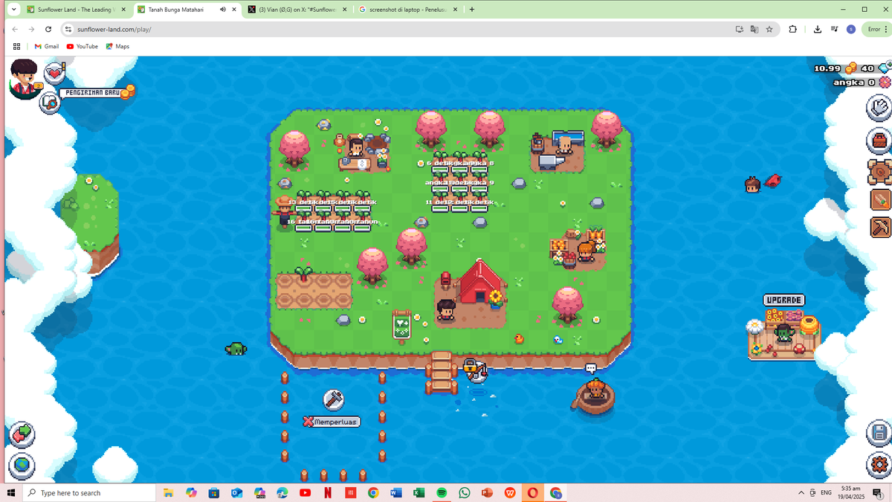
Task: Switch to Sunflower Land - The Leading tab
Action: coord(77,10)
